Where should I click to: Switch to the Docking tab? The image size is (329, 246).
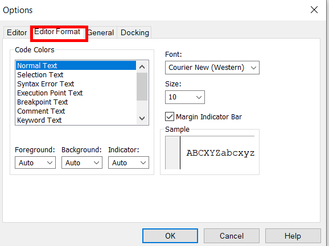click(135, 32)
